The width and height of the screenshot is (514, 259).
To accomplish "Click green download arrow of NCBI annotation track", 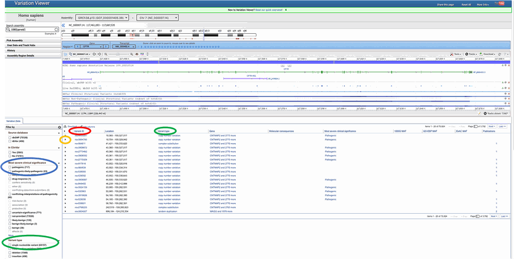I will point(503,65).
